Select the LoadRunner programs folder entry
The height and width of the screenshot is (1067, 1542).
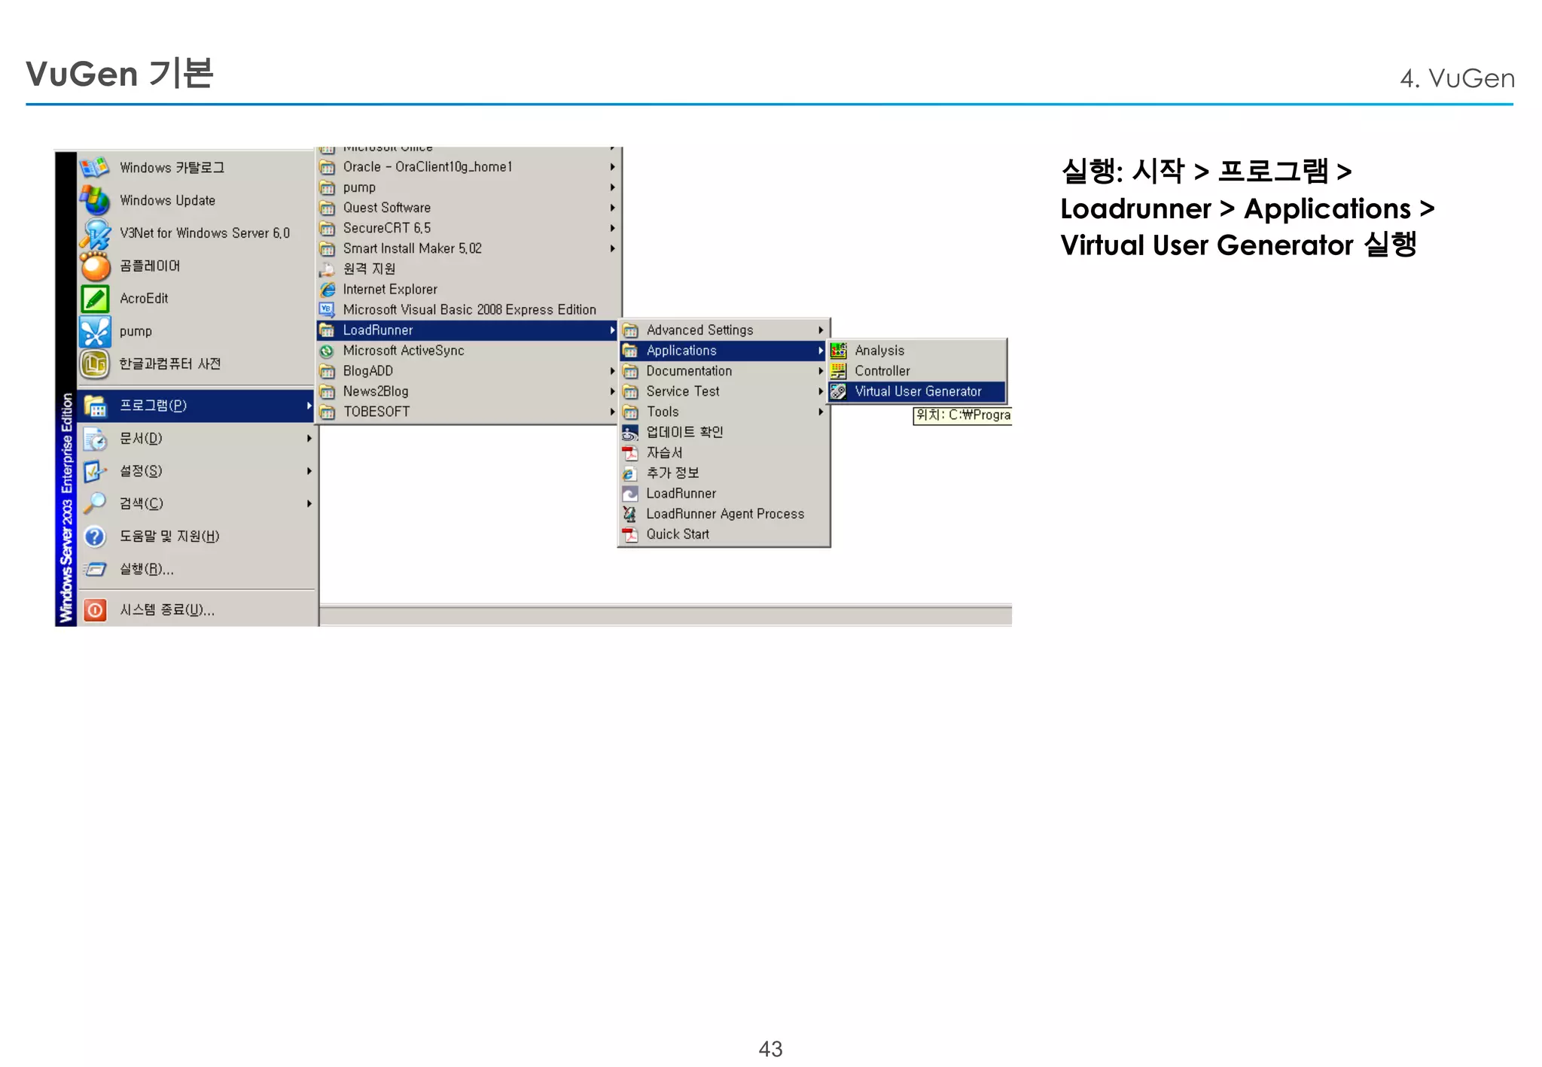(468, 330)
